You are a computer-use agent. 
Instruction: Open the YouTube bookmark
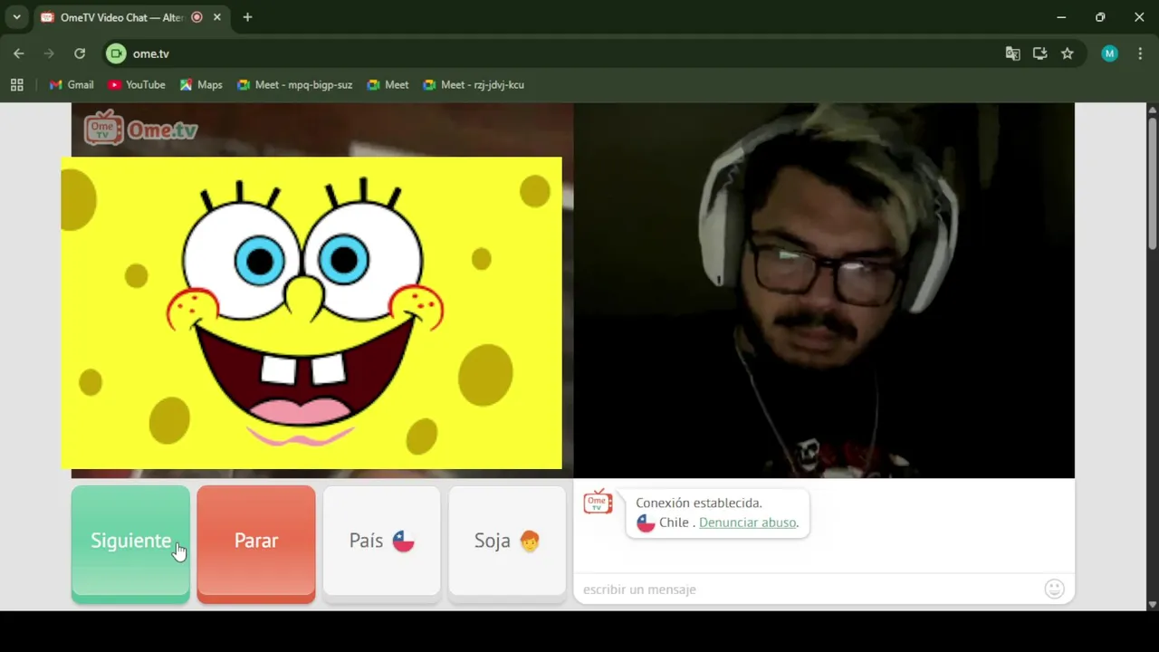(x=137, y=85)
